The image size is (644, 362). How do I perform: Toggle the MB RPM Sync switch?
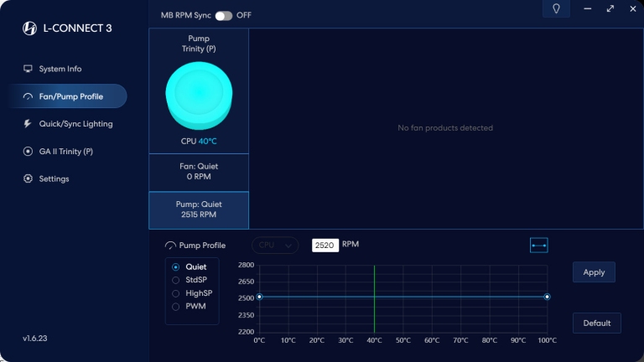[x=224, y=16]
